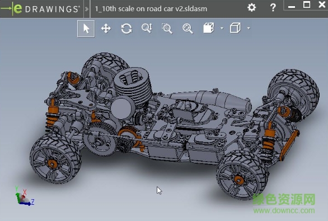Click the file name 1_10th scale on road car v2.sldasm
328x221 pixels.
click(x=151, y=9)
